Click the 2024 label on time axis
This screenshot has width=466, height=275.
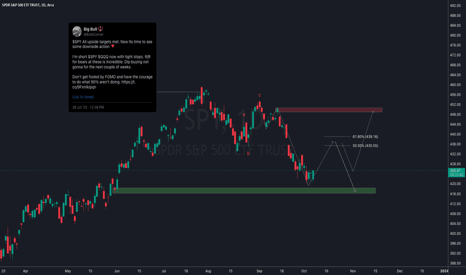(444, 271)
